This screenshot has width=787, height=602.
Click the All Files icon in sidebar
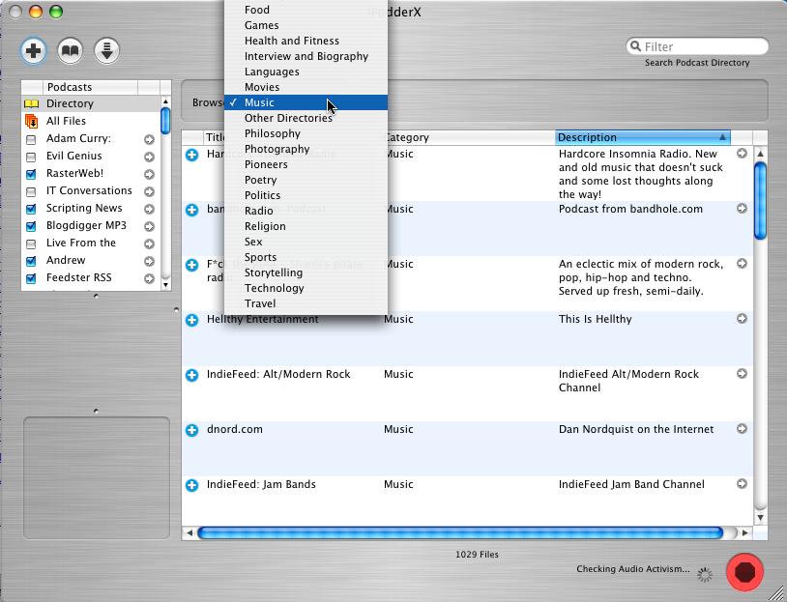point(31,121)
